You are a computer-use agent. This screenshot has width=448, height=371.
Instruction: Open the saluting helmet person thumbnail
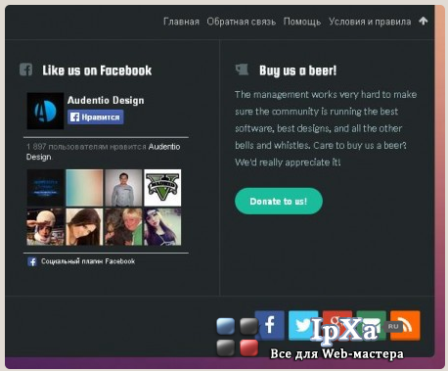click(45, 227)
